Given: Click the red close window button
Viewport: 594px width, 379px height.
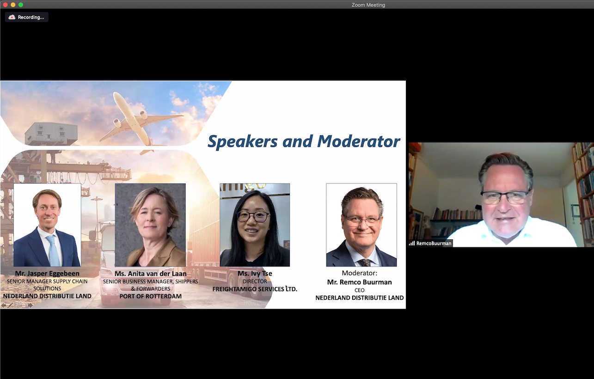Looking at the screenshot, I should point(6,5).
